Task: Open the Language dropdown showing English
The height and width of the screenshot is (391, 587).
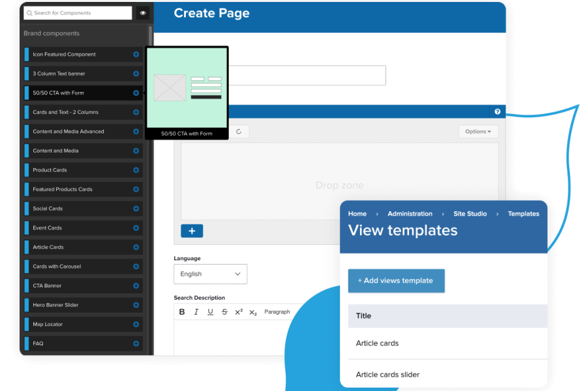Action: pyautogui.click(x=210, y=274)
